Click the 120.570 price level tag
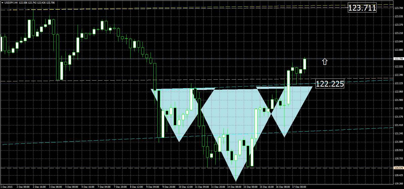This screenshot has width=404, height=189. tap(398, 168)
